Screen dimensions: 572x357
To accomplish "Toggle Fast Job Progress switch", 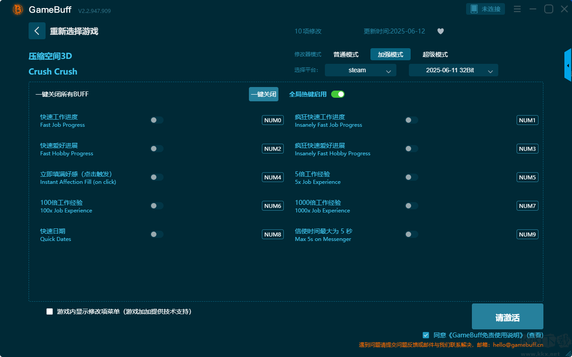I will (x=157, y=120).
